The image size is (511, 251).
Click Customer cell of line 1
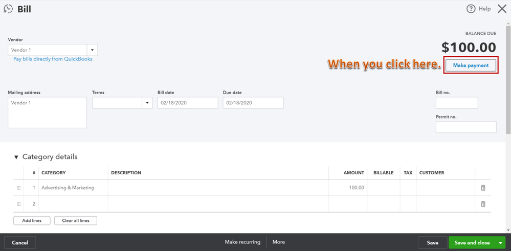click(446, 188)
